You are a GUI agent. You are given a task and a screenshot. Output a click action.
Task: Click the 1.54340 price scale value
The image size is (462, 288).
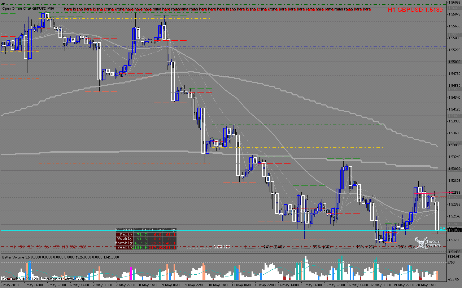click(454, 97)
